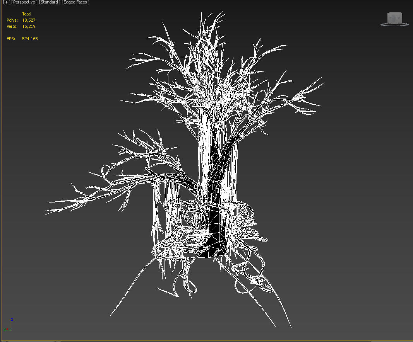Click the Polys count value 18,527
Viewport: 413px width, 342px height.
pos(29,20)
